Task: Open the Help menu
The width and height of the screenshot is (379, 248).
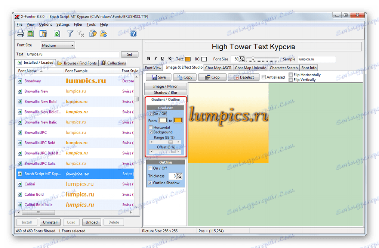Action: [x=104, y=24]
